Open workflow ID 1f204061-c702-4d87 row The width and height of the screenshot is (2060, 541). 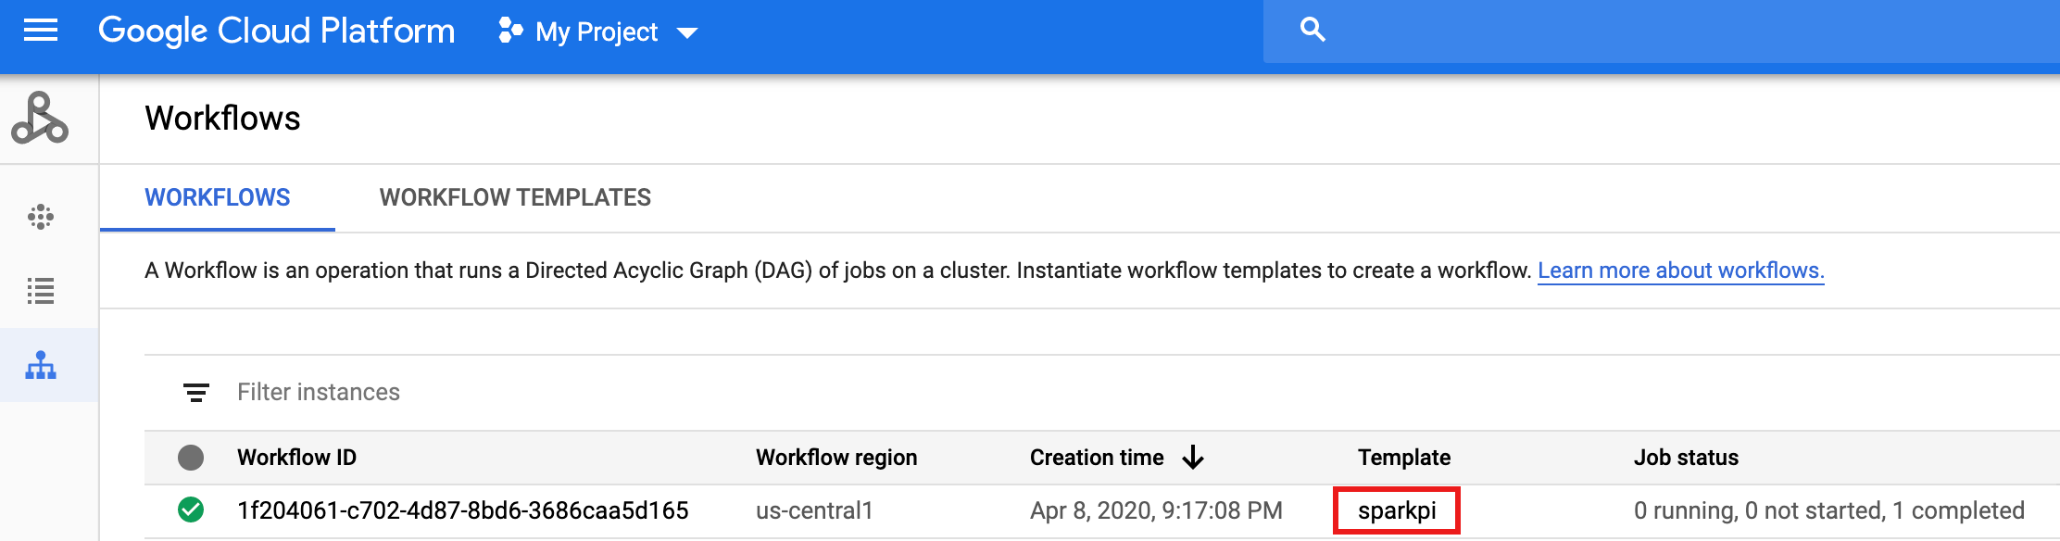[x=462, y=510]
